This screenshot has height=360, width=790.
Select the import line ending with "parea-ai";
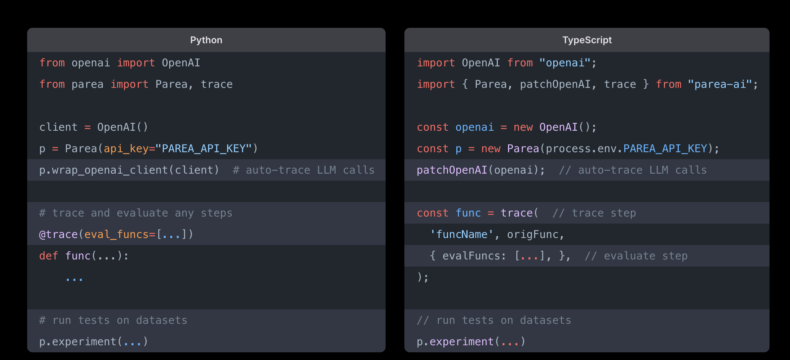click(587, 84)
